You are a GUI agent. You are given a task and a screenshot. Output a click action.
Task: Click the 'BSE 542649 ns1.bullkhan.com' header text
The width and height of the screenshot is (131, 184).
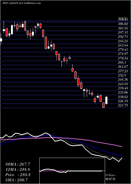22,3
